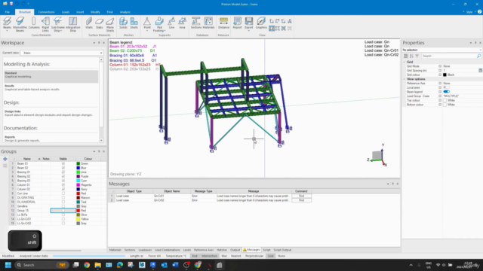Switch to the Connections ribbon tab
483x271 pixels.
pos(46,12)
